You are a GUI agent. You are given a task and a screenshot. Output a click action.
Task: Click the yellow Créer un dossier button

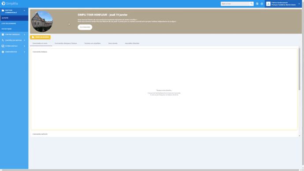pyautogui.click(x=41, y=37)
